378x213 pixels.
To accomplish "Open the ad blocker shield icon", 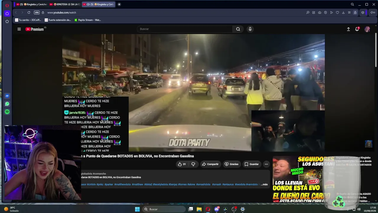I will pos(325,12).
